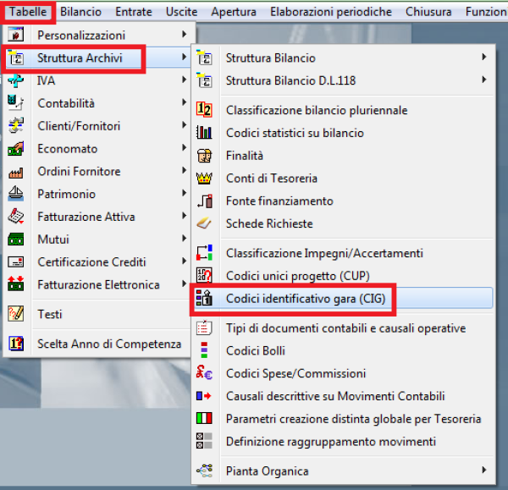Click the Struttura Archivi icon

click(x=15, y=58)
